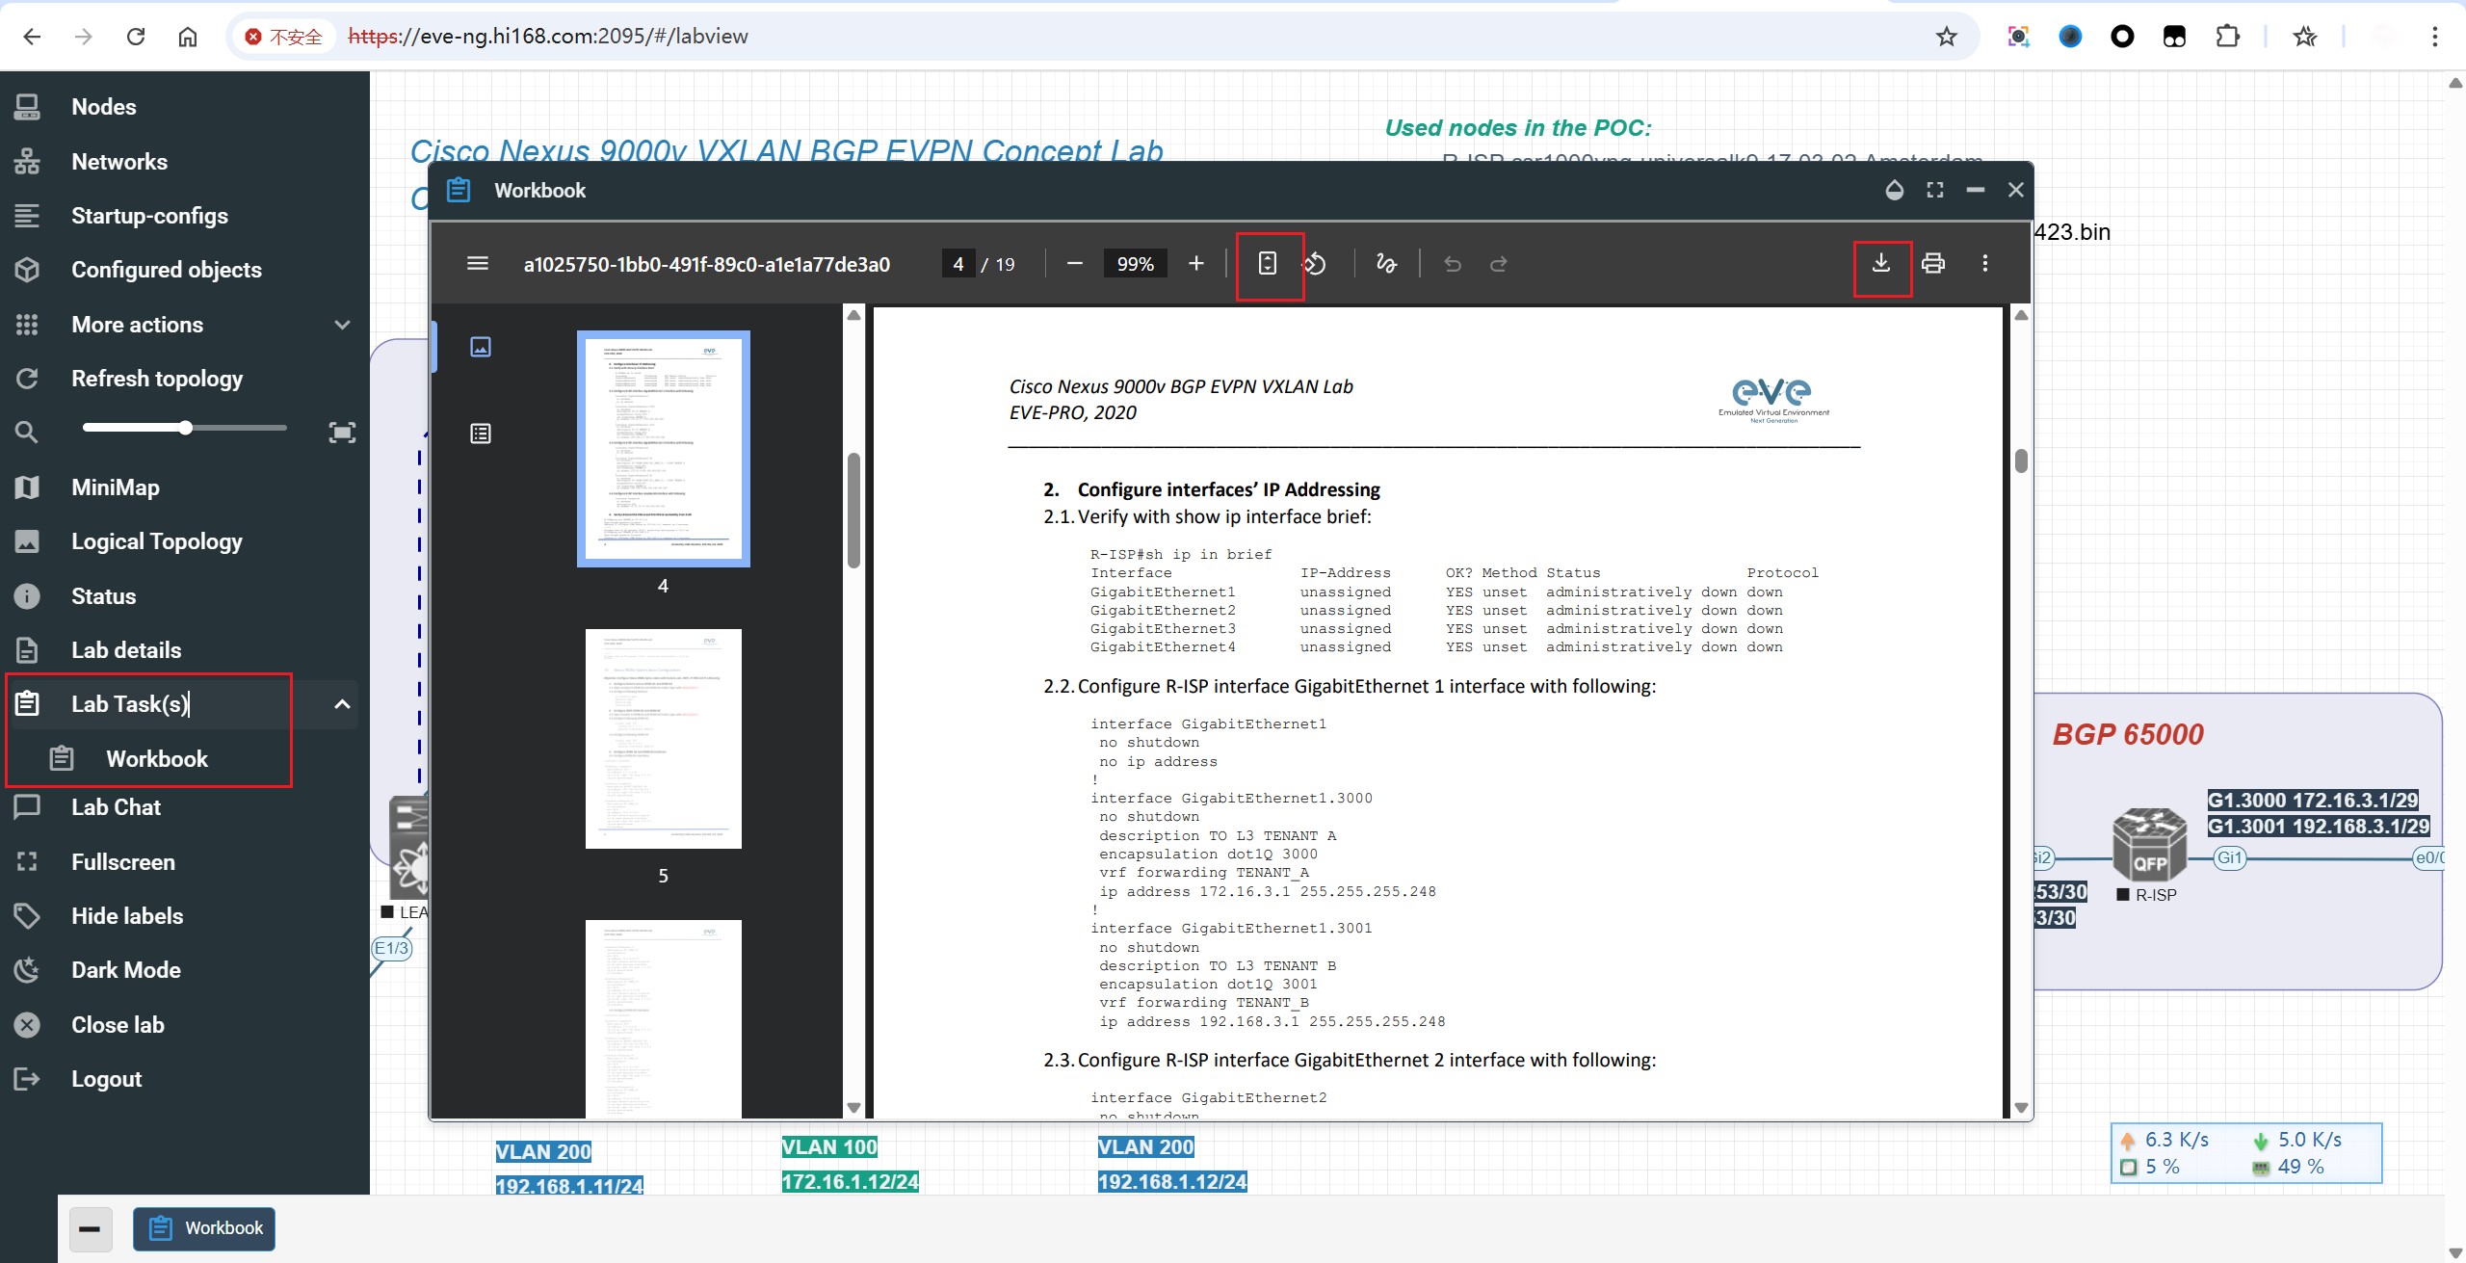Zoom in the PDF with plus button
The image size is (2466, 1263).
pyautogui.click(x=1196, y=263)
